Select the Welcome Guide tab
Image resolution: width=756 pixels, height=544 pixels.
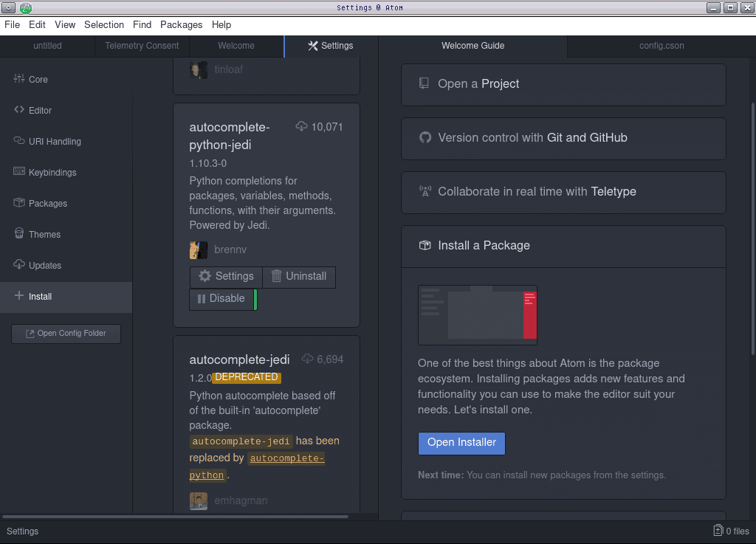473,46
